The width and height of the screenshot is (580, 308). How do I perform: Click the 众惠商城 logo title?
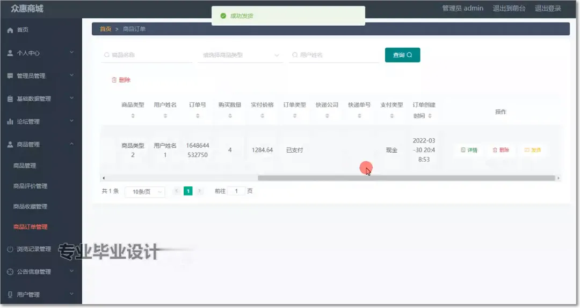click(x=27, y=9)
